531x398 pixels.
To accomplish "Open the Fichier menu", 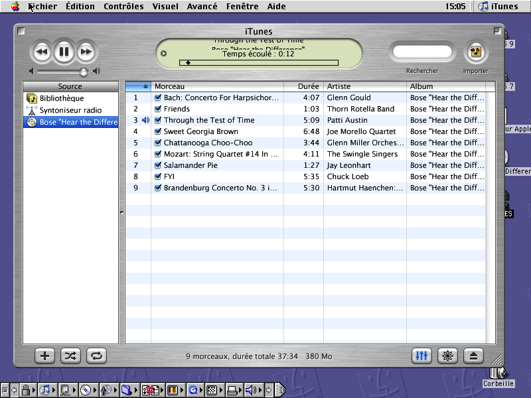I will [42, 6].
